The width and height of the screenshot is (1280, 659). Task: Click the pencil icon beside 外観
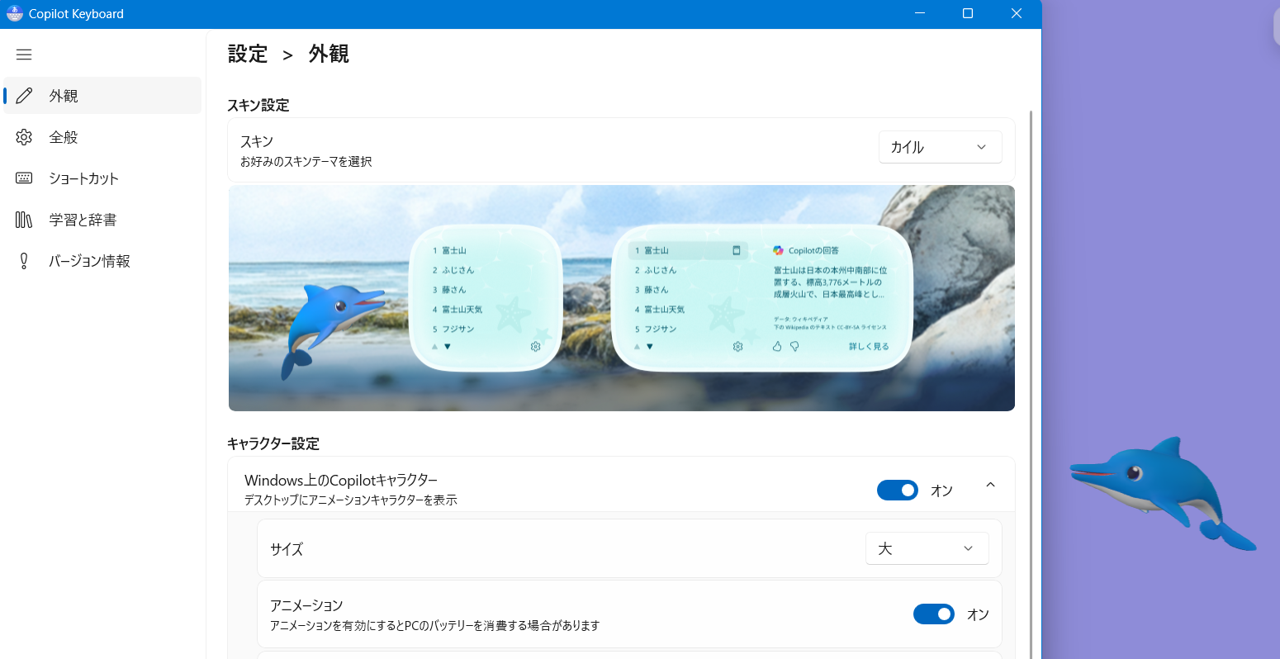click(24, 96)
